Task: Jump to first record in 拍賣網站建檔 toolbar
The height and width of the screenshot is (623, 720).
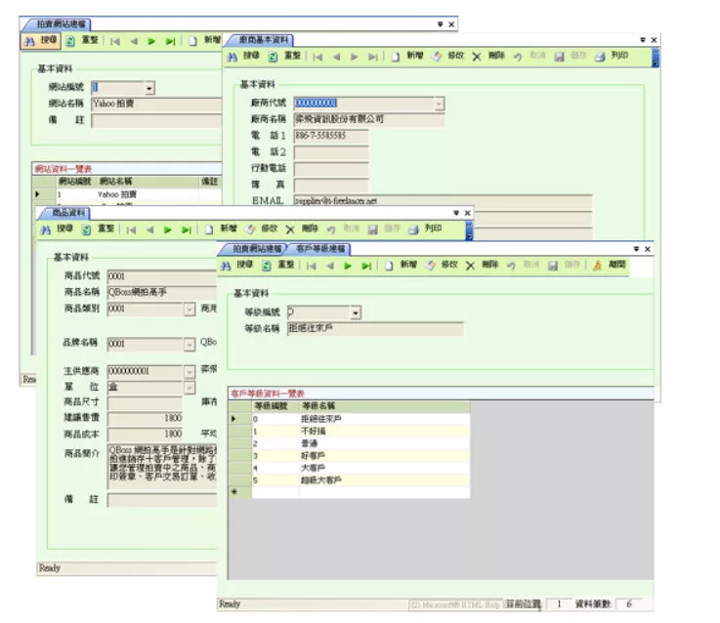Action: pyautogui.click(x=115, y=41)
